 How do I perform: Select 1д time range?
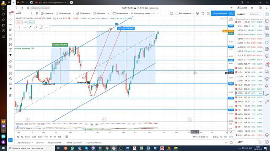(18, 137)
